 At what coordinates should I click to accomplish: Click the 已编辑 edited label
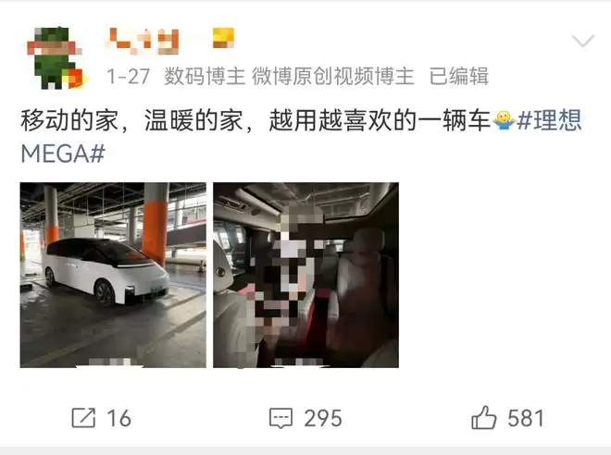[x=459, y=76]
